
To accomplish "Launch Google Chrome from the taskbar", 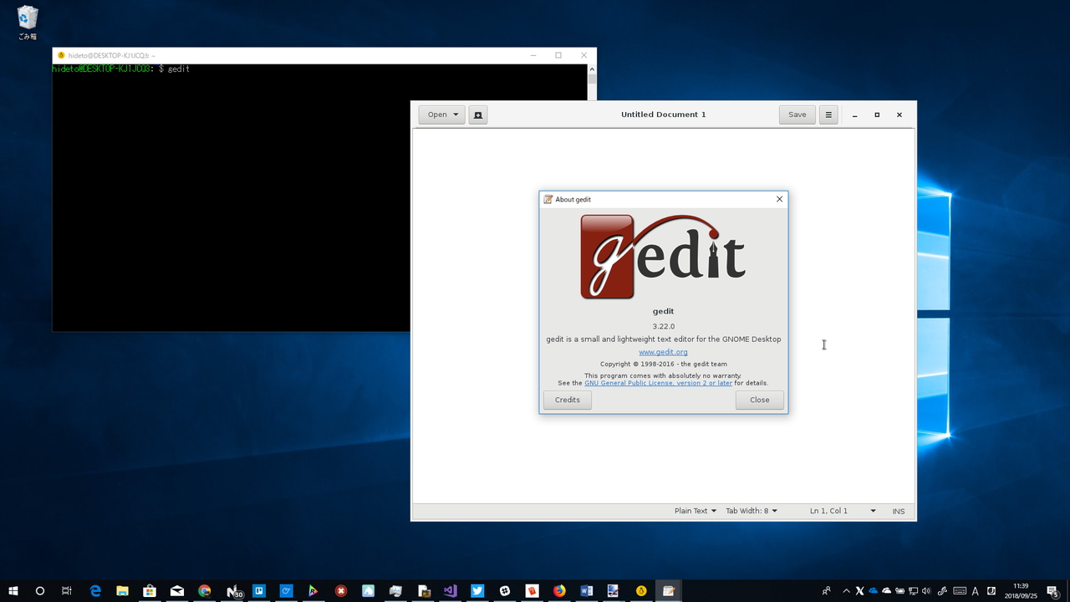I will (x=204, y=591).
